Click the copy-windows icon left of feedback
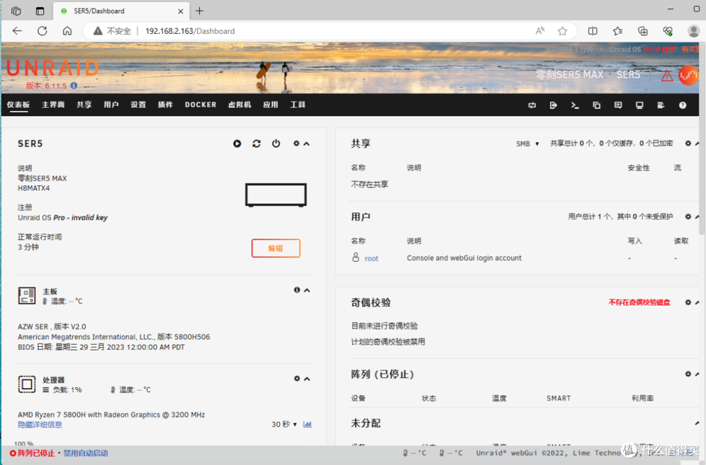Screen dimensions: 706x465 [597, 105]
